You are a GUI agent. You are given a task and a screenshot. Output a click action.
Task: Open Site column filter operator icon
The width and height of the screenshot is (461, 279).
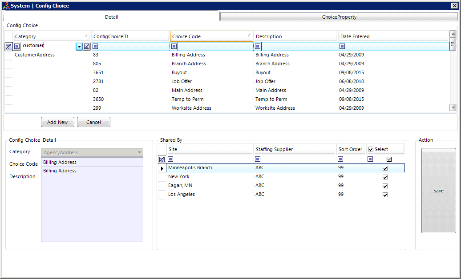(170, 159)
